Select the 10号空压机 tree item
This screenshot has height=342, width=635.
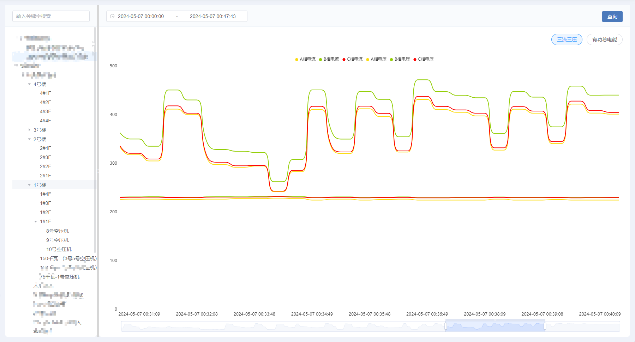tap(59, 249)
